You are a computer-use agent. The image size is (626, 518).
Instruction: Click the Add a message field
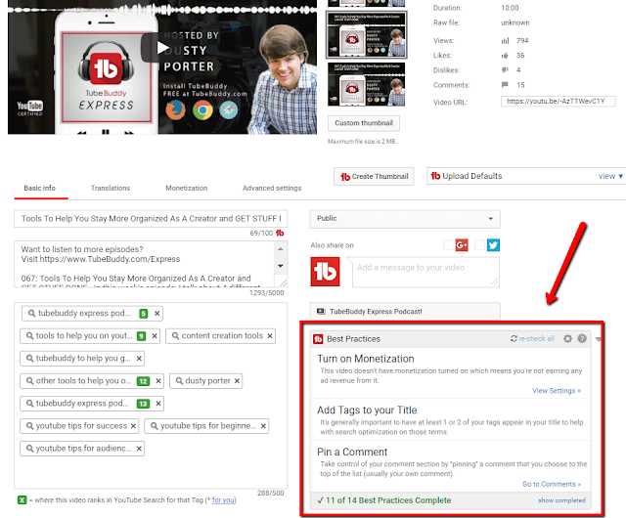tap(425, 272)
